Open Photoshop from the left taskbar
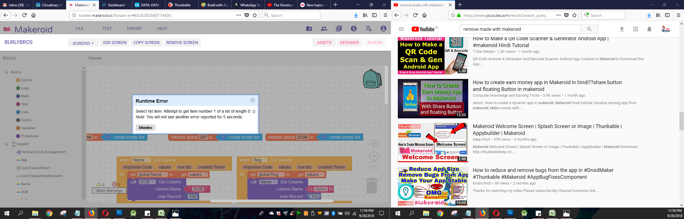The image size is (684, 219). coord(119,213)
